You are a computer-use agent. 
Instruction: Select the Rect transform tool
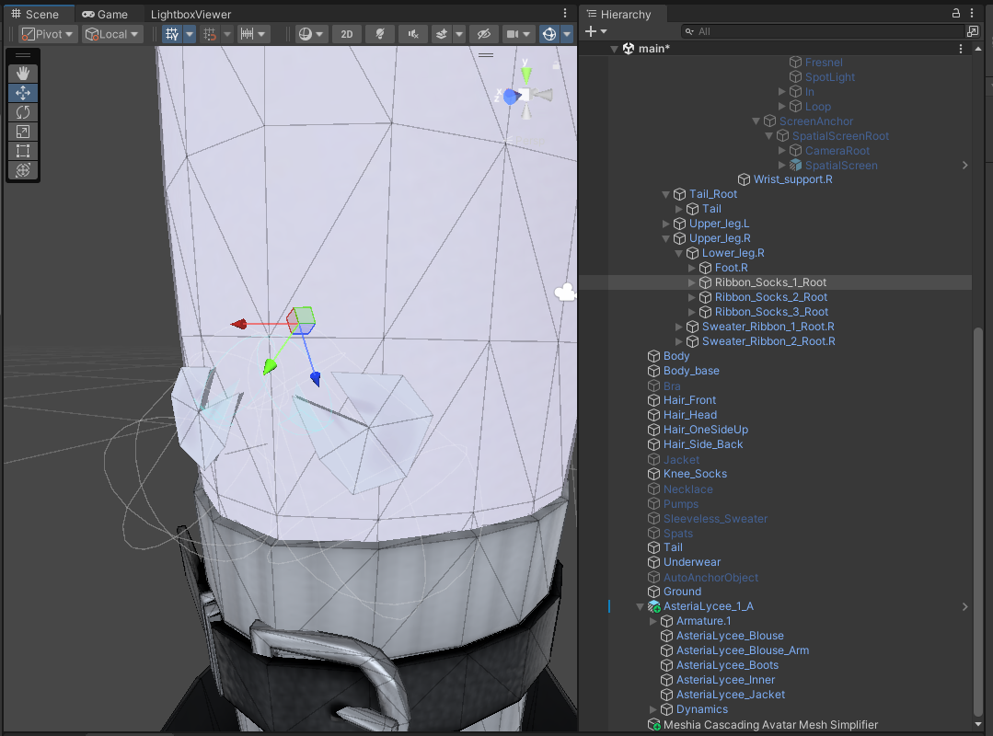23,151
